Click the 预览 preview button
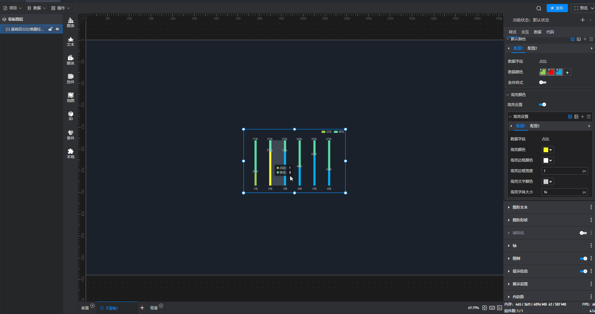 (583, 8)
